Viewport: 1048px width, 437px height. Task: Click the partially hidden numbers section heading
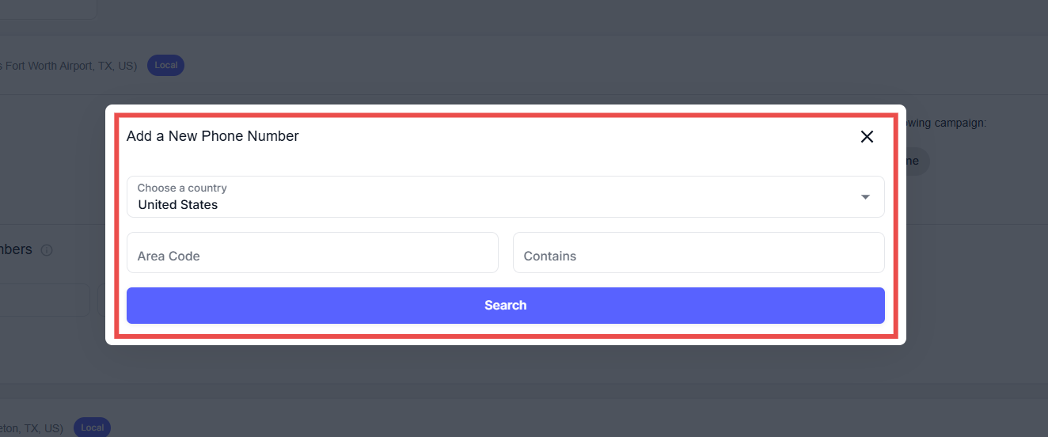pos(16,249)
